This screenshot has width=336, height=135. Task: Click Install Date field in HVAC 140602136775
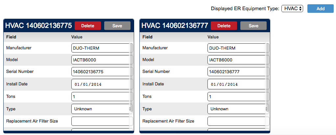(101, 84)
